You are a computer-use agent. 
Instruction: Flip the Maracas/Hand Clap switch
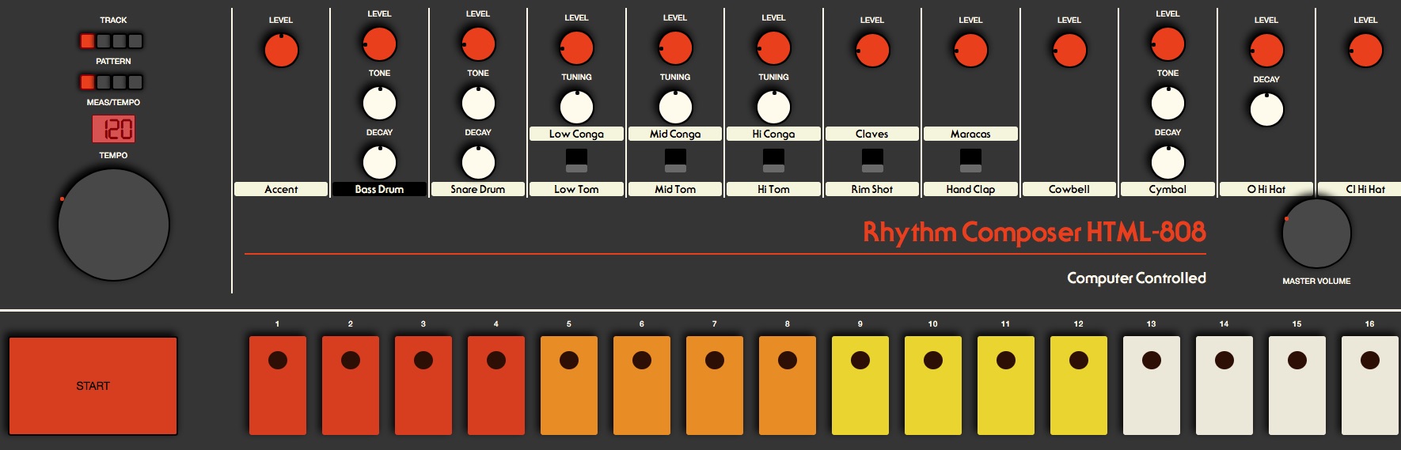tap(970, 161)
